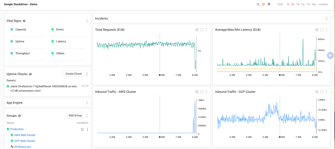The height and width of the screenshot is (149, 335).
Task: Click help icon next to Vital Signs
Action: point(24,21)
